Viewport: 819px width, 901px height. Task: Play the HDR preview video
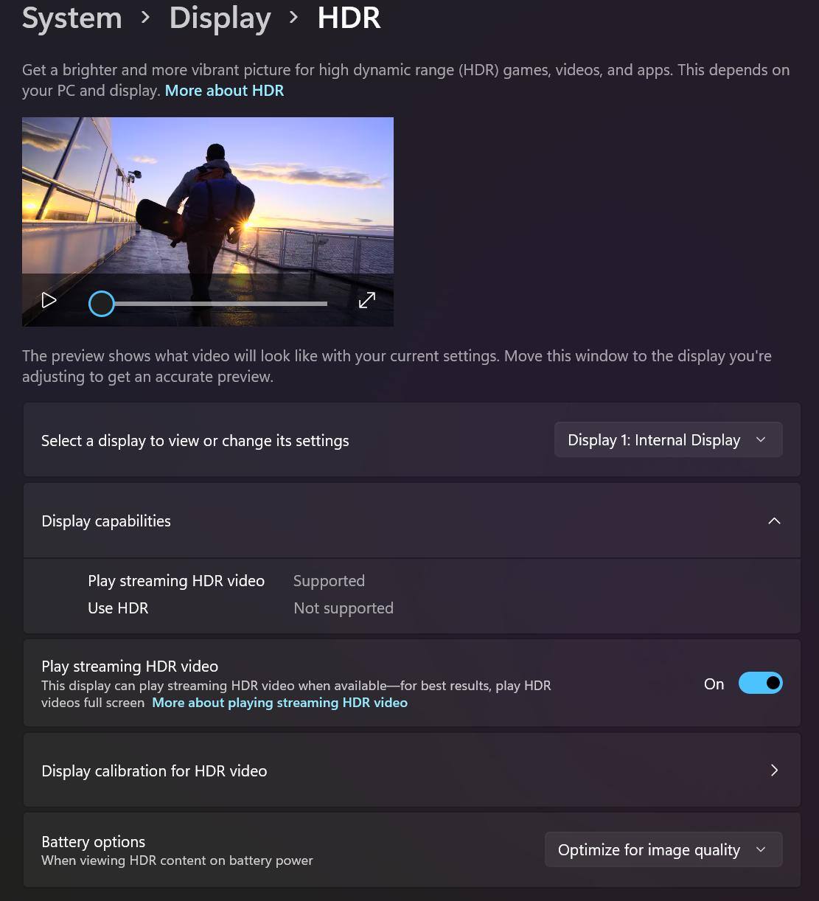49,300
